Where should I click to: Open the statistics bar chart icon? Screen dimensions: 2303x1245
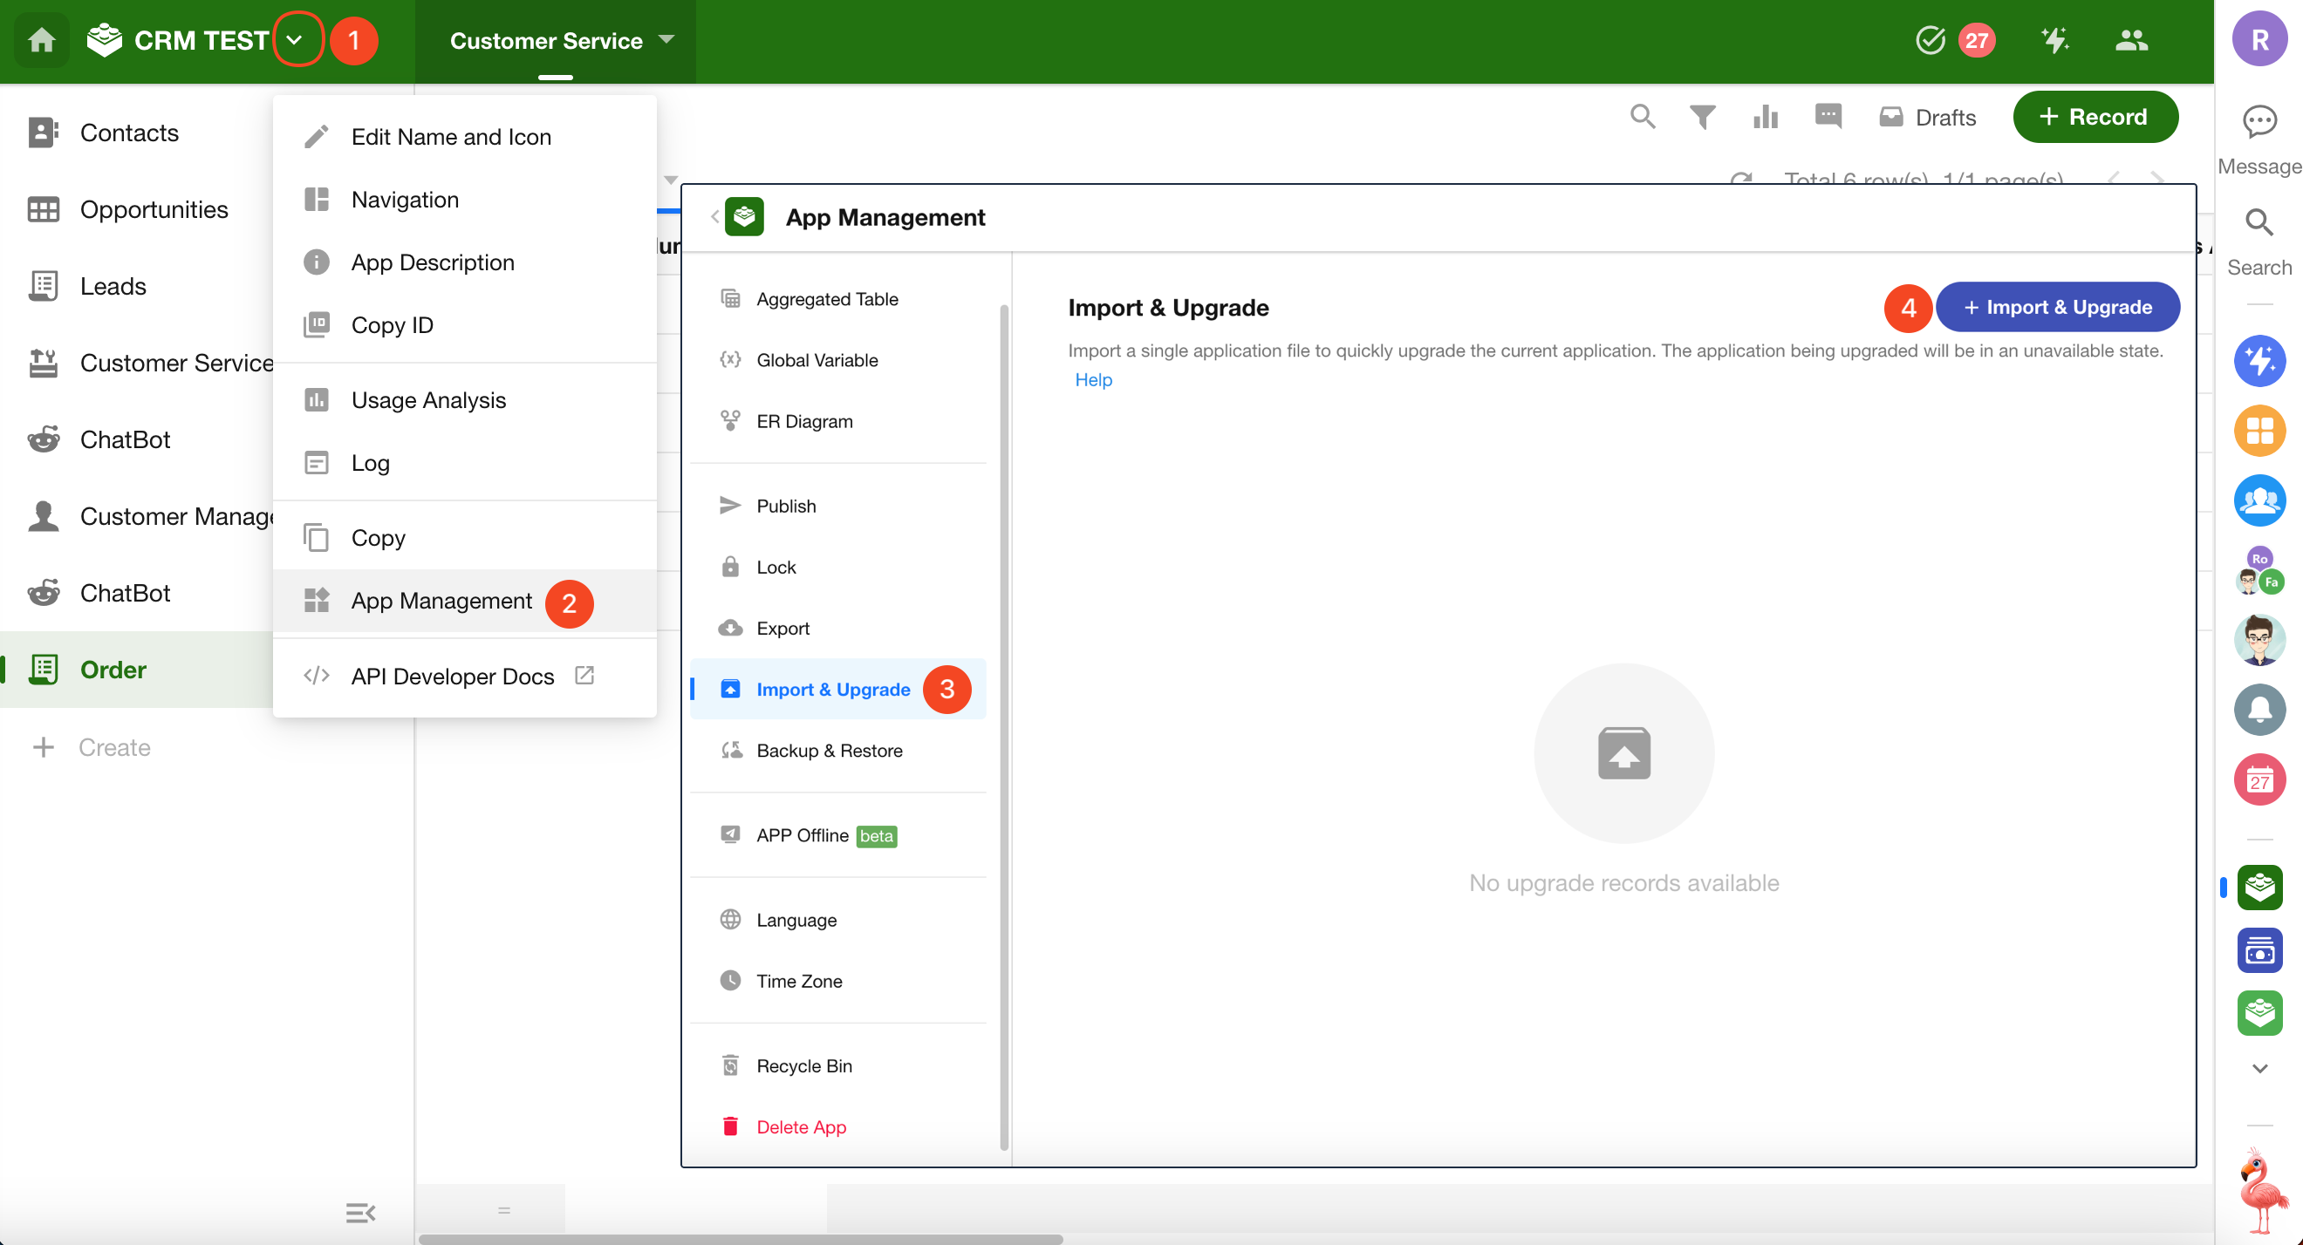tap(1765, 117)
